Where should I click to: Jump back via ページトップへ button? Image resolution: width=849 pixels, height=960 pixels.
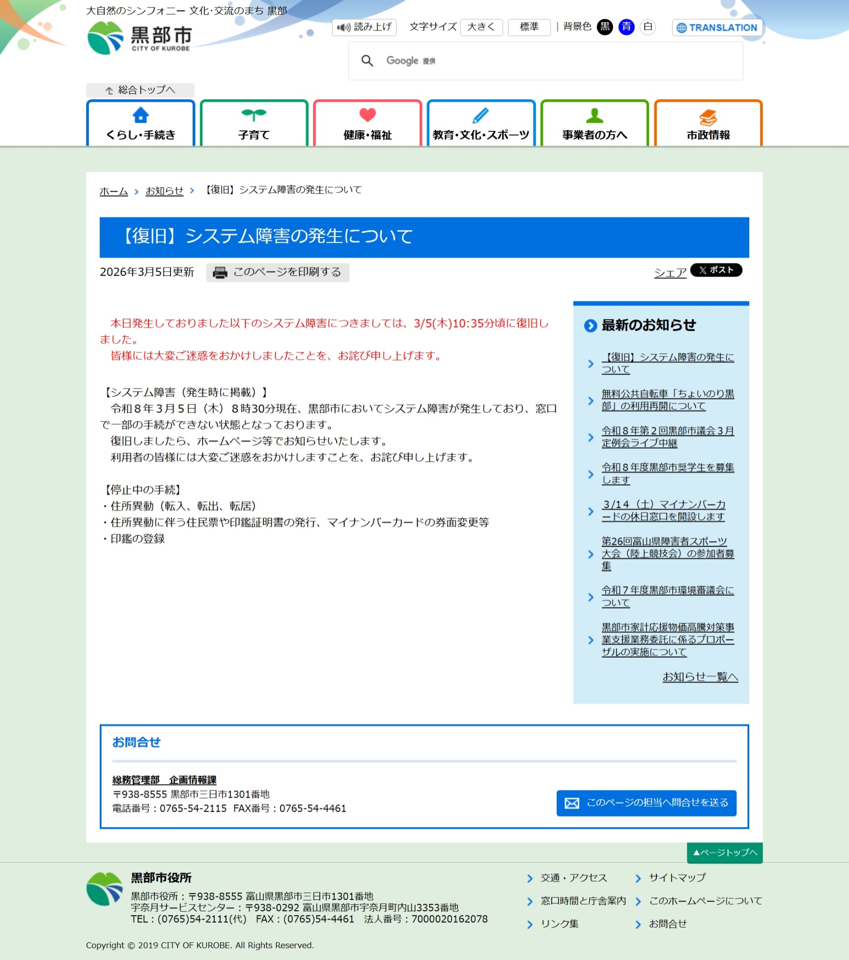click(x=725, y=852)
